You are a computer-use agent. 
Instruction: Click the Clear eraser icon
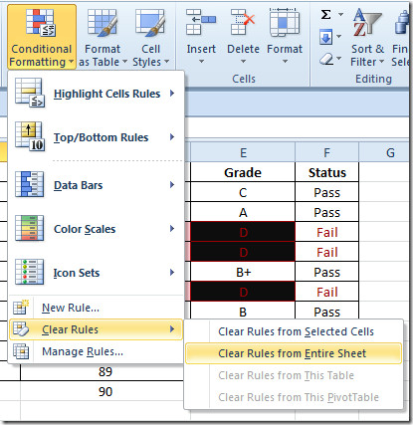click(326, 59)
